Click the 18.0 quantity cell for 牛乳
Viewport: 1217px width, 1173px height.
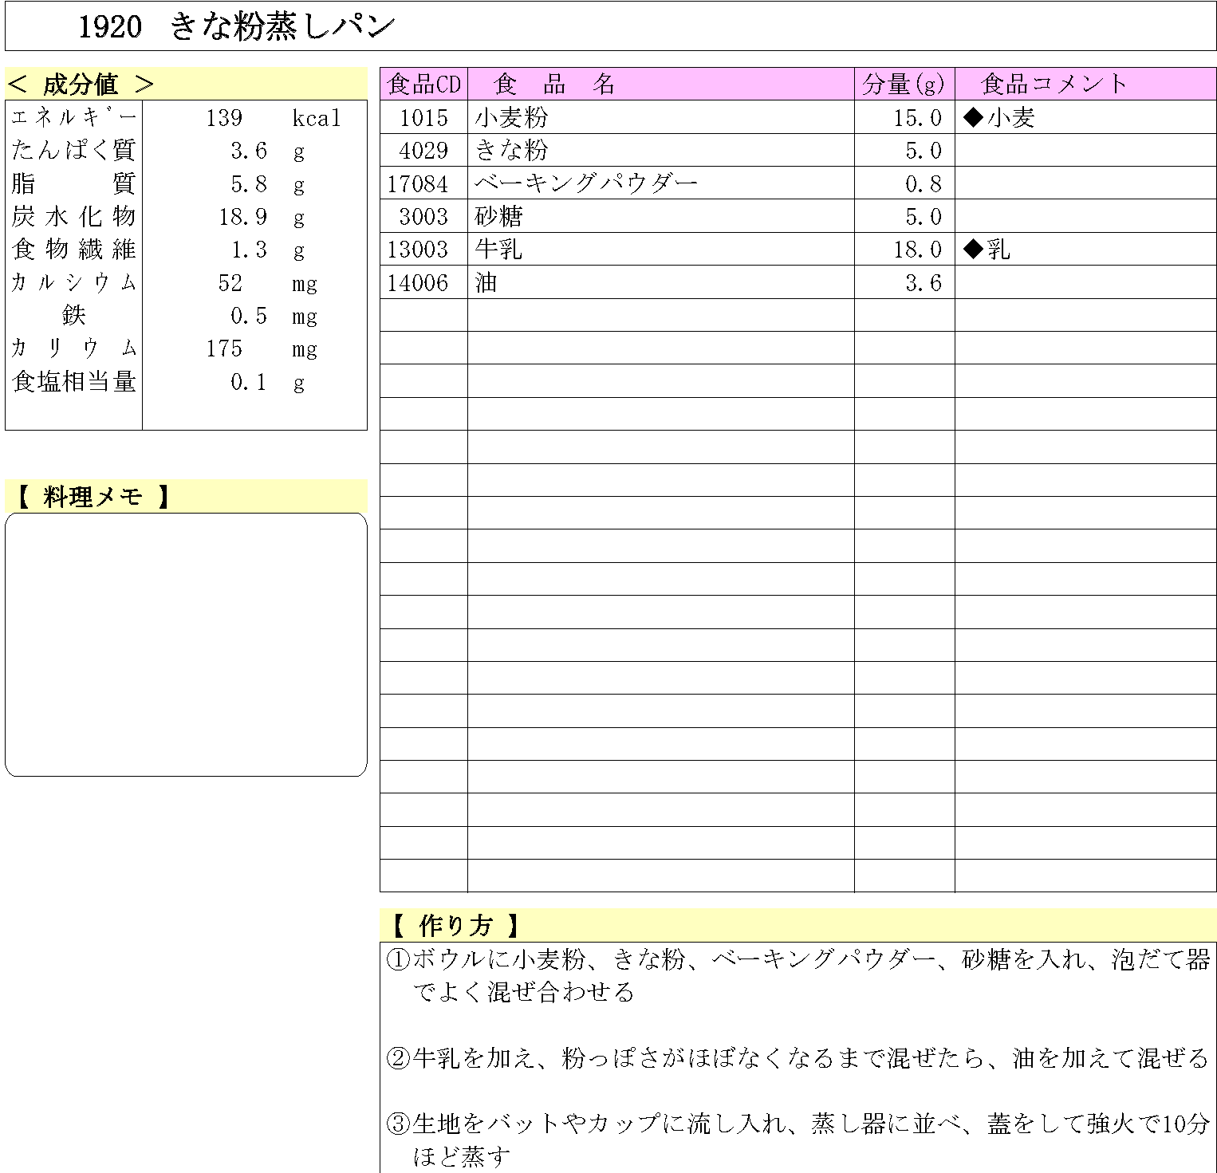click(x=917, y=250)
